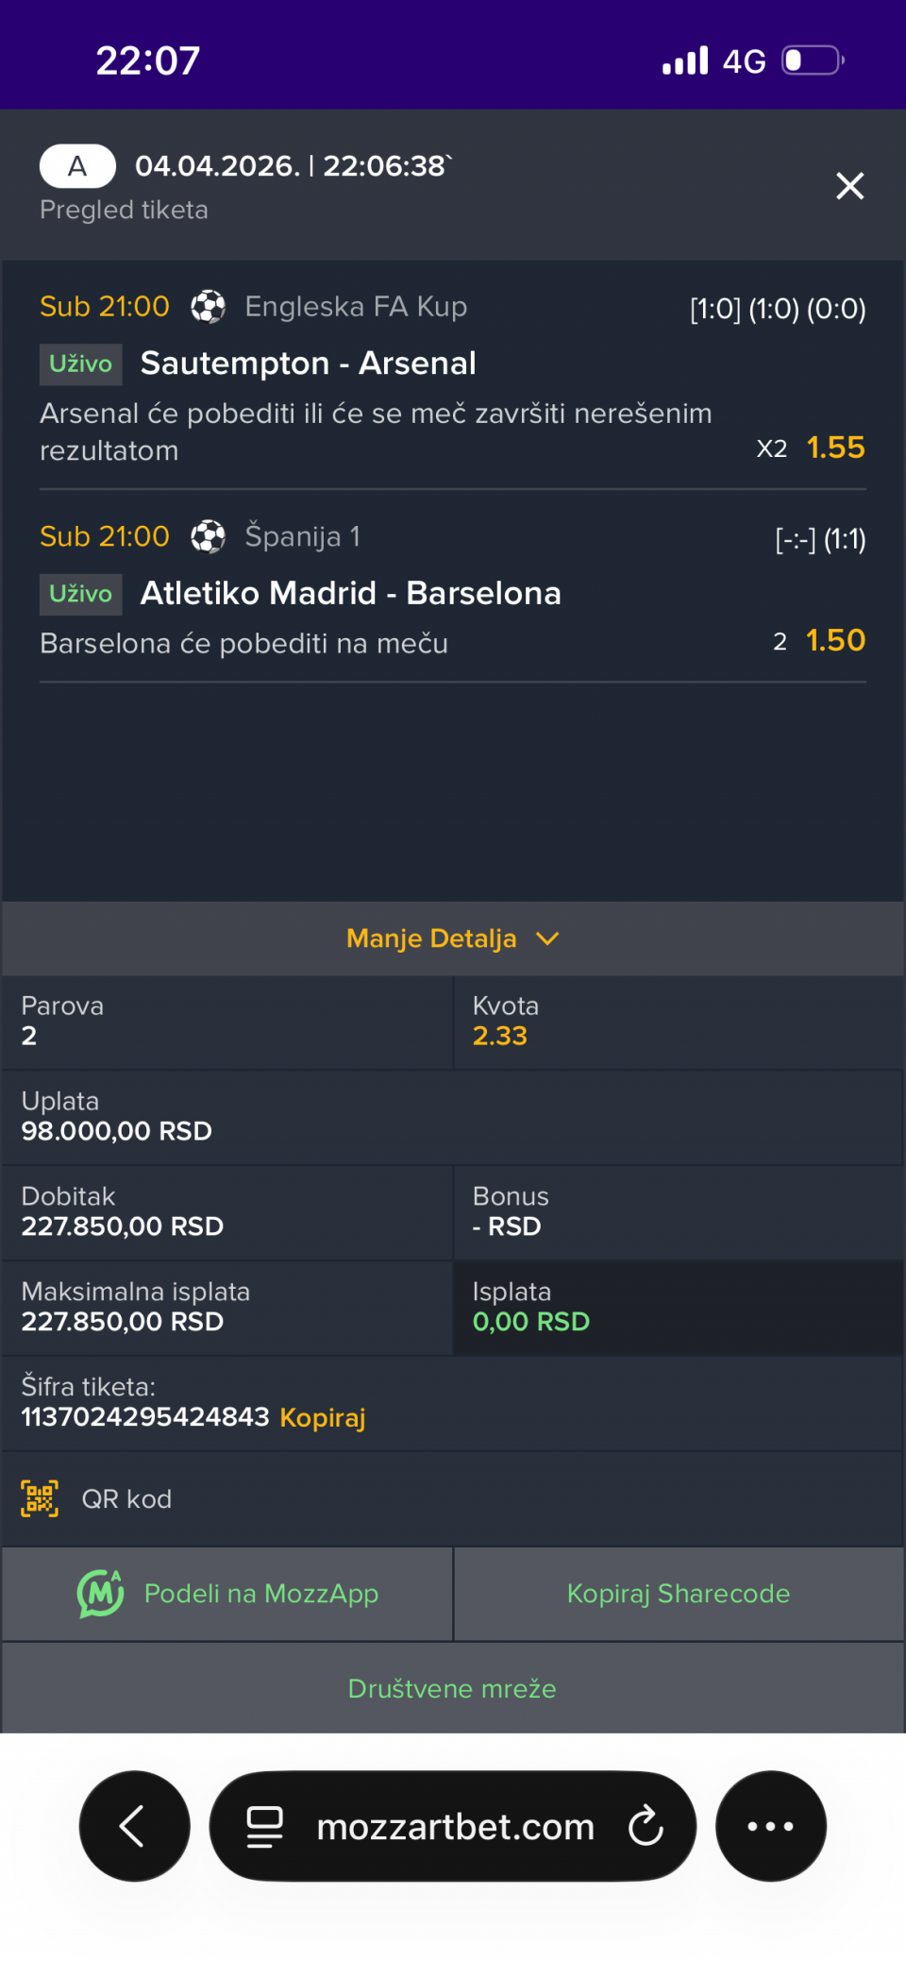Copy ticket code with Kopiraj
Screen dimensions: 906x1961
[x=322, y=1417]
